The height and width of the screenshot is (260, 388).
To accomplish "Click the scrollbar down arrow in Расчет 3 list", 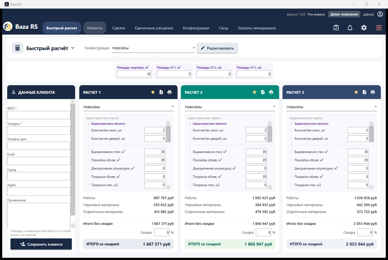I will [x=371, y=187].
